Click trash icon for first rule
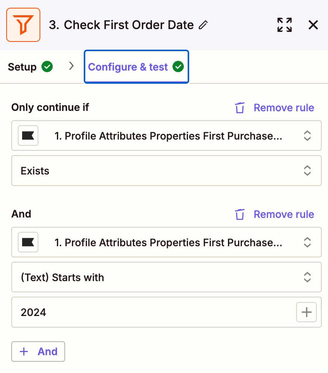The height and width of the screenshot is (373, 328). (240, 108)
